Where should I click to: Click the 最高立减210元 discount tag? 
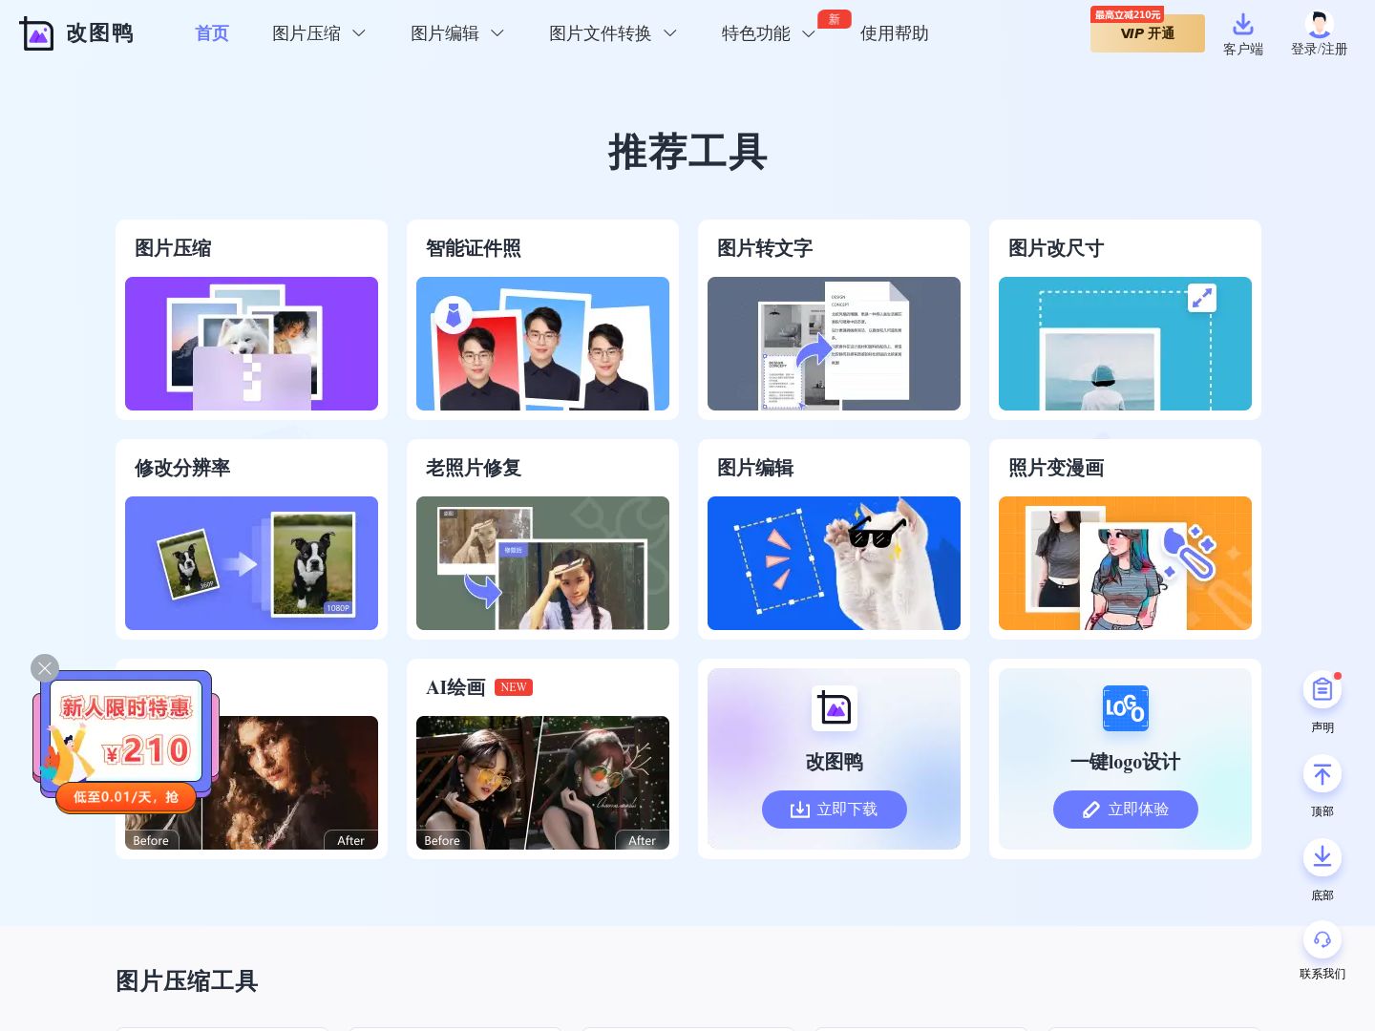click(x=1128, y=14)
